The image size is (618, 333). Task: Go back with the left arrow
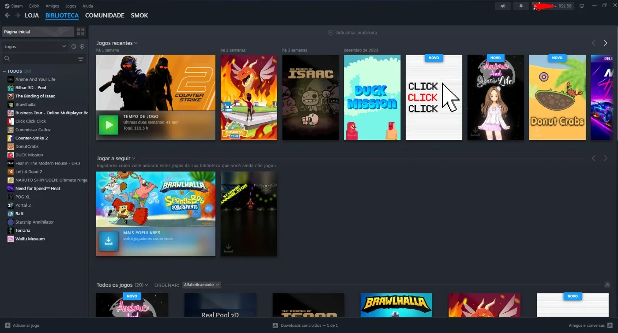pyautogui.click(x=8, y=15)
